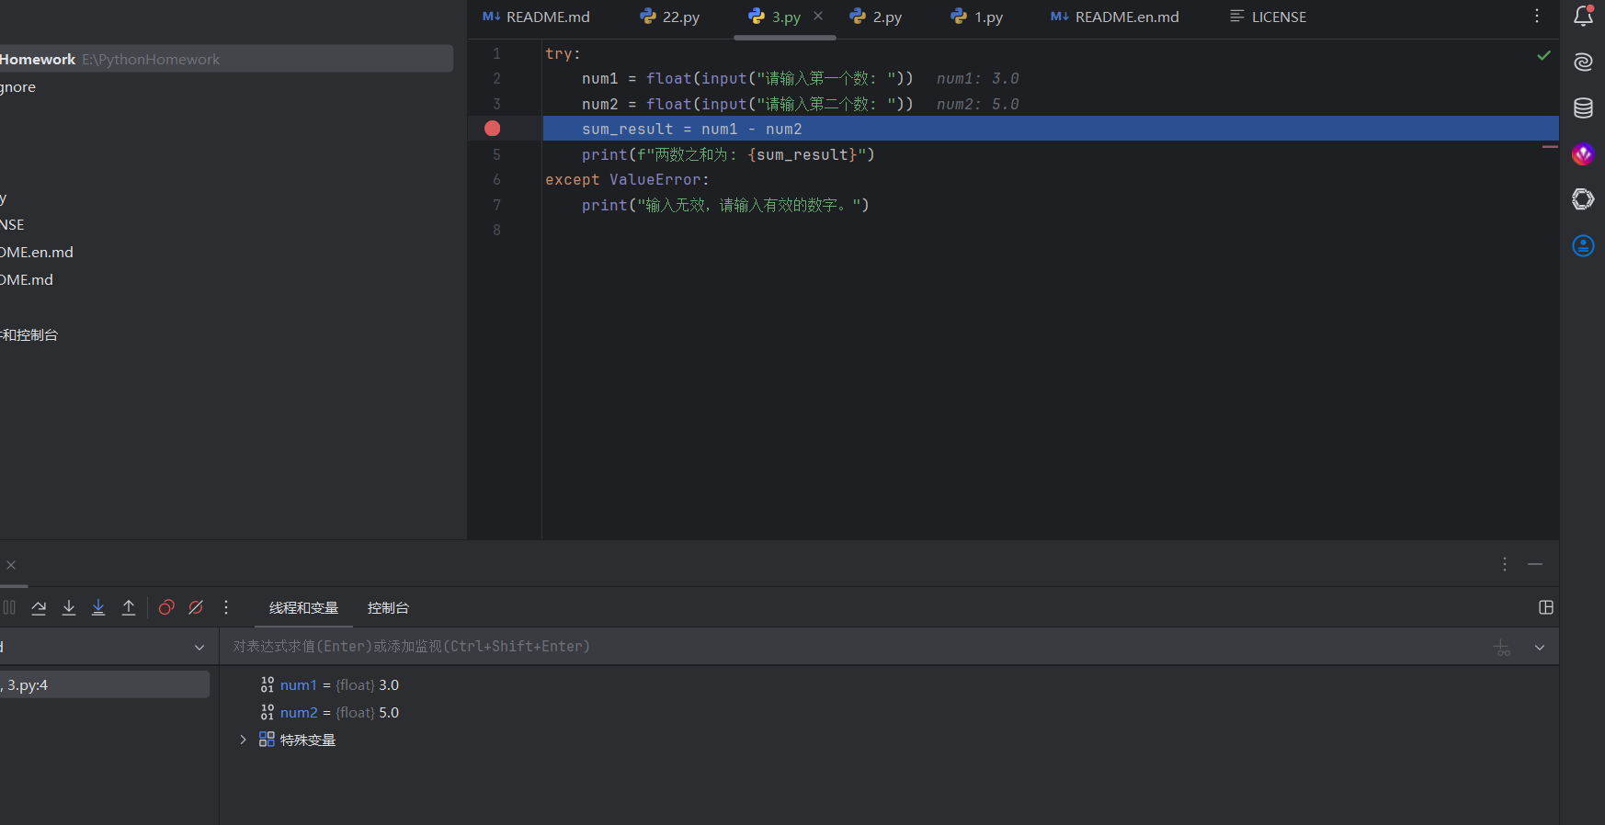Image resolution: width=1605 pixels, height=825 pixels.
Task: Toggle the Mute Breakpoints button
Action: 196,608
